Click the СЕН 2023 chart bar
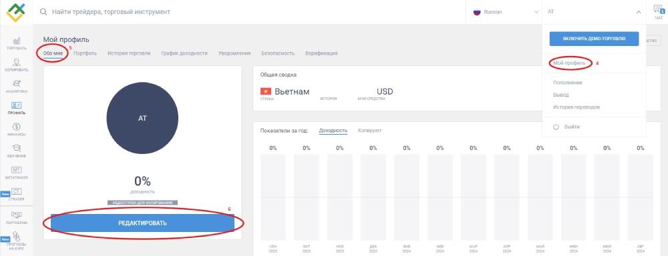This screenshot has width=668, height=256. click(273, 197)
